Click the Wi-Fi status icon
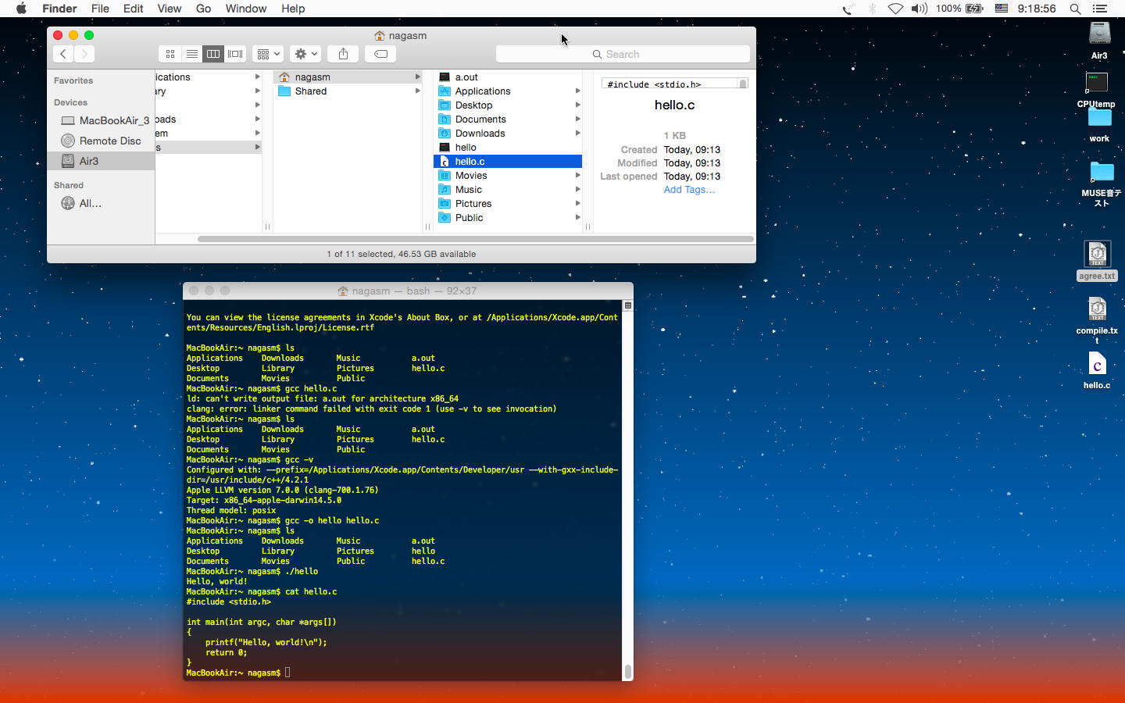Screen dimensions: 1125x703 tap(895, 9)
